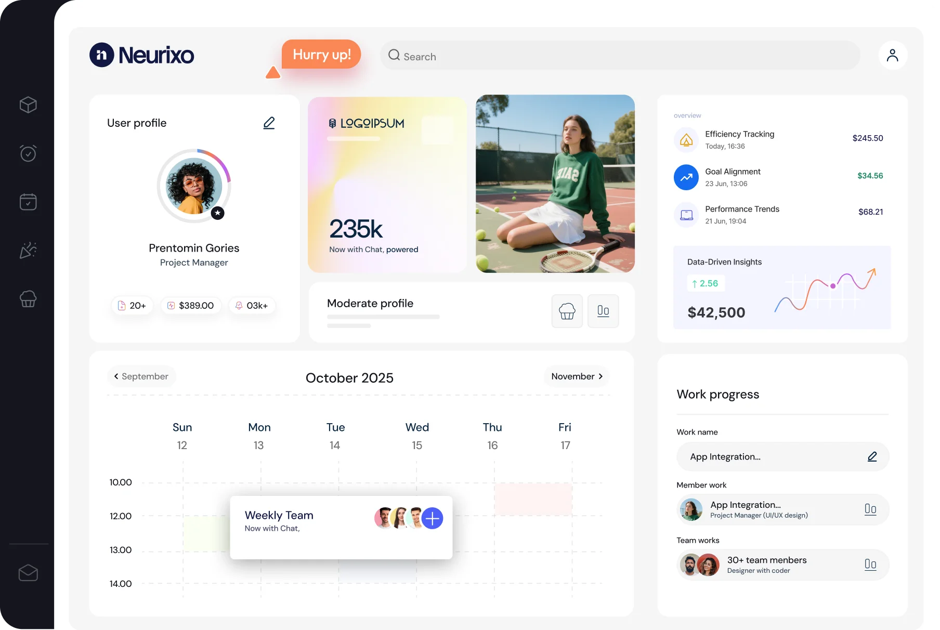Click the October 2025 heading
This screenshot has height=630, width=940.
[349, 378]
